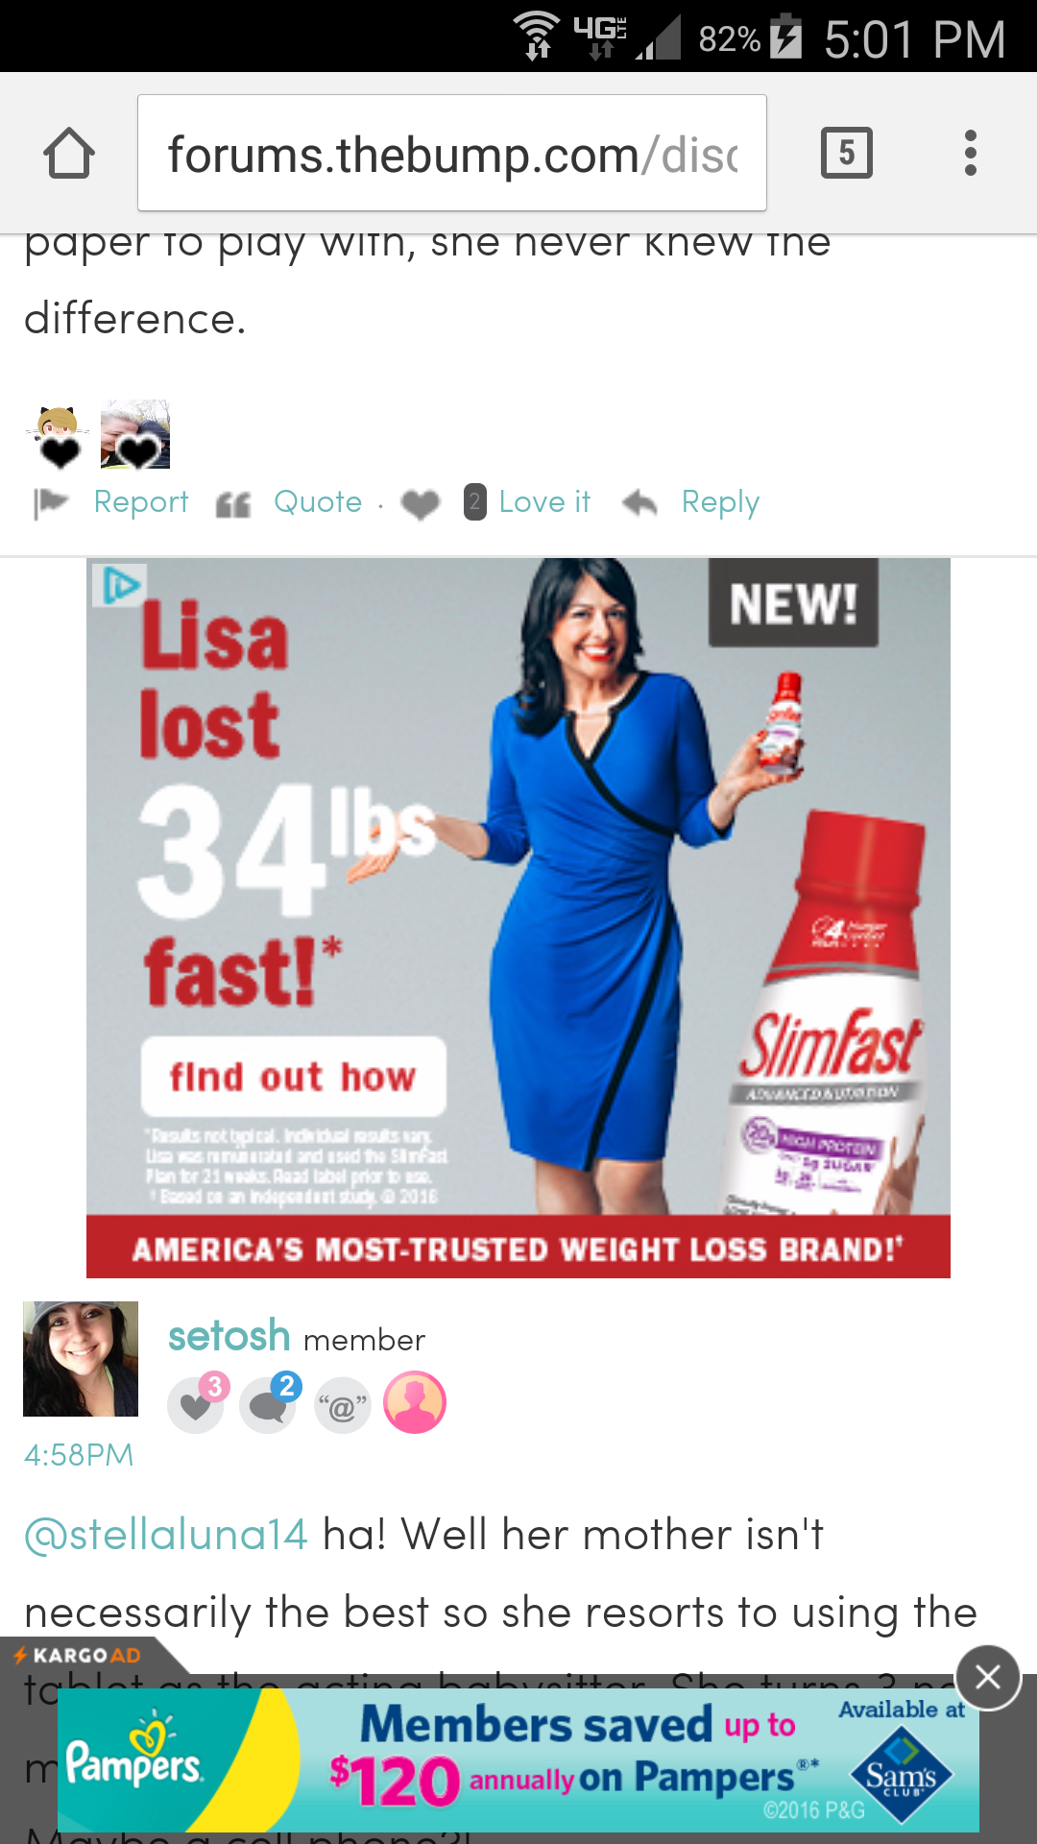The height and width of the screenshot is (1844, 1037).
Task: Click the Report flag icon
Action: [50, 502]
